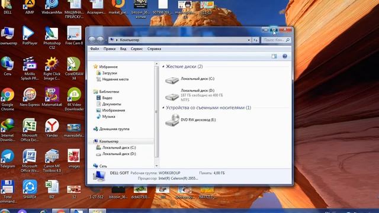Viewport: 379px width, 213px height.
Task: Open Microsoft Office Excel shortcut
Action: [x=30, y=130]
